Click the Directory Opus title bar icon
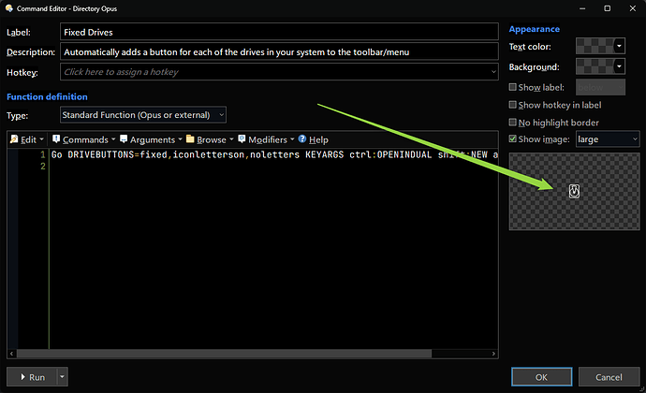The image size is (646, 393). coord(9,8)
